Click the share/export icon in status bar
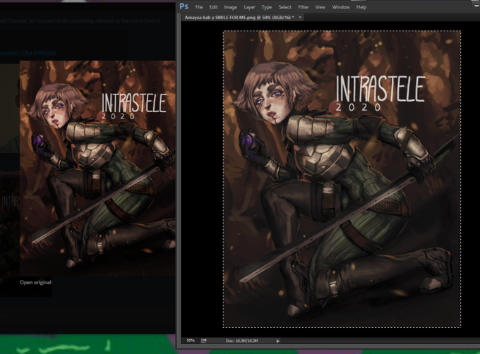This screenshot has width=480, height=354. (203, 341)
